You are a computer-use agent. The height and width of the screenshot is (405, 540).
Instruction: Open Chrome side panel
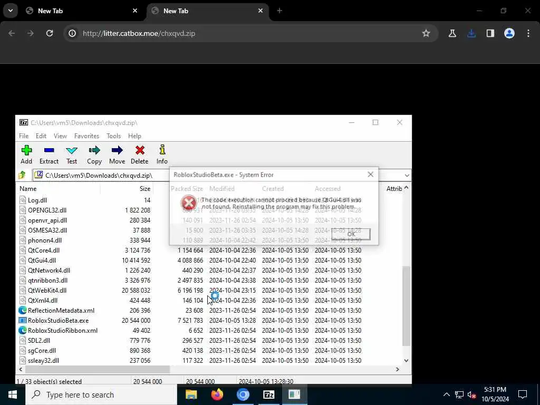coord(490,33)
